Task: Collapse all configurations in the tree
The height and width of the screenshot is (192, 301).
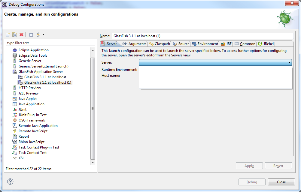Action: tap(31, 34)
